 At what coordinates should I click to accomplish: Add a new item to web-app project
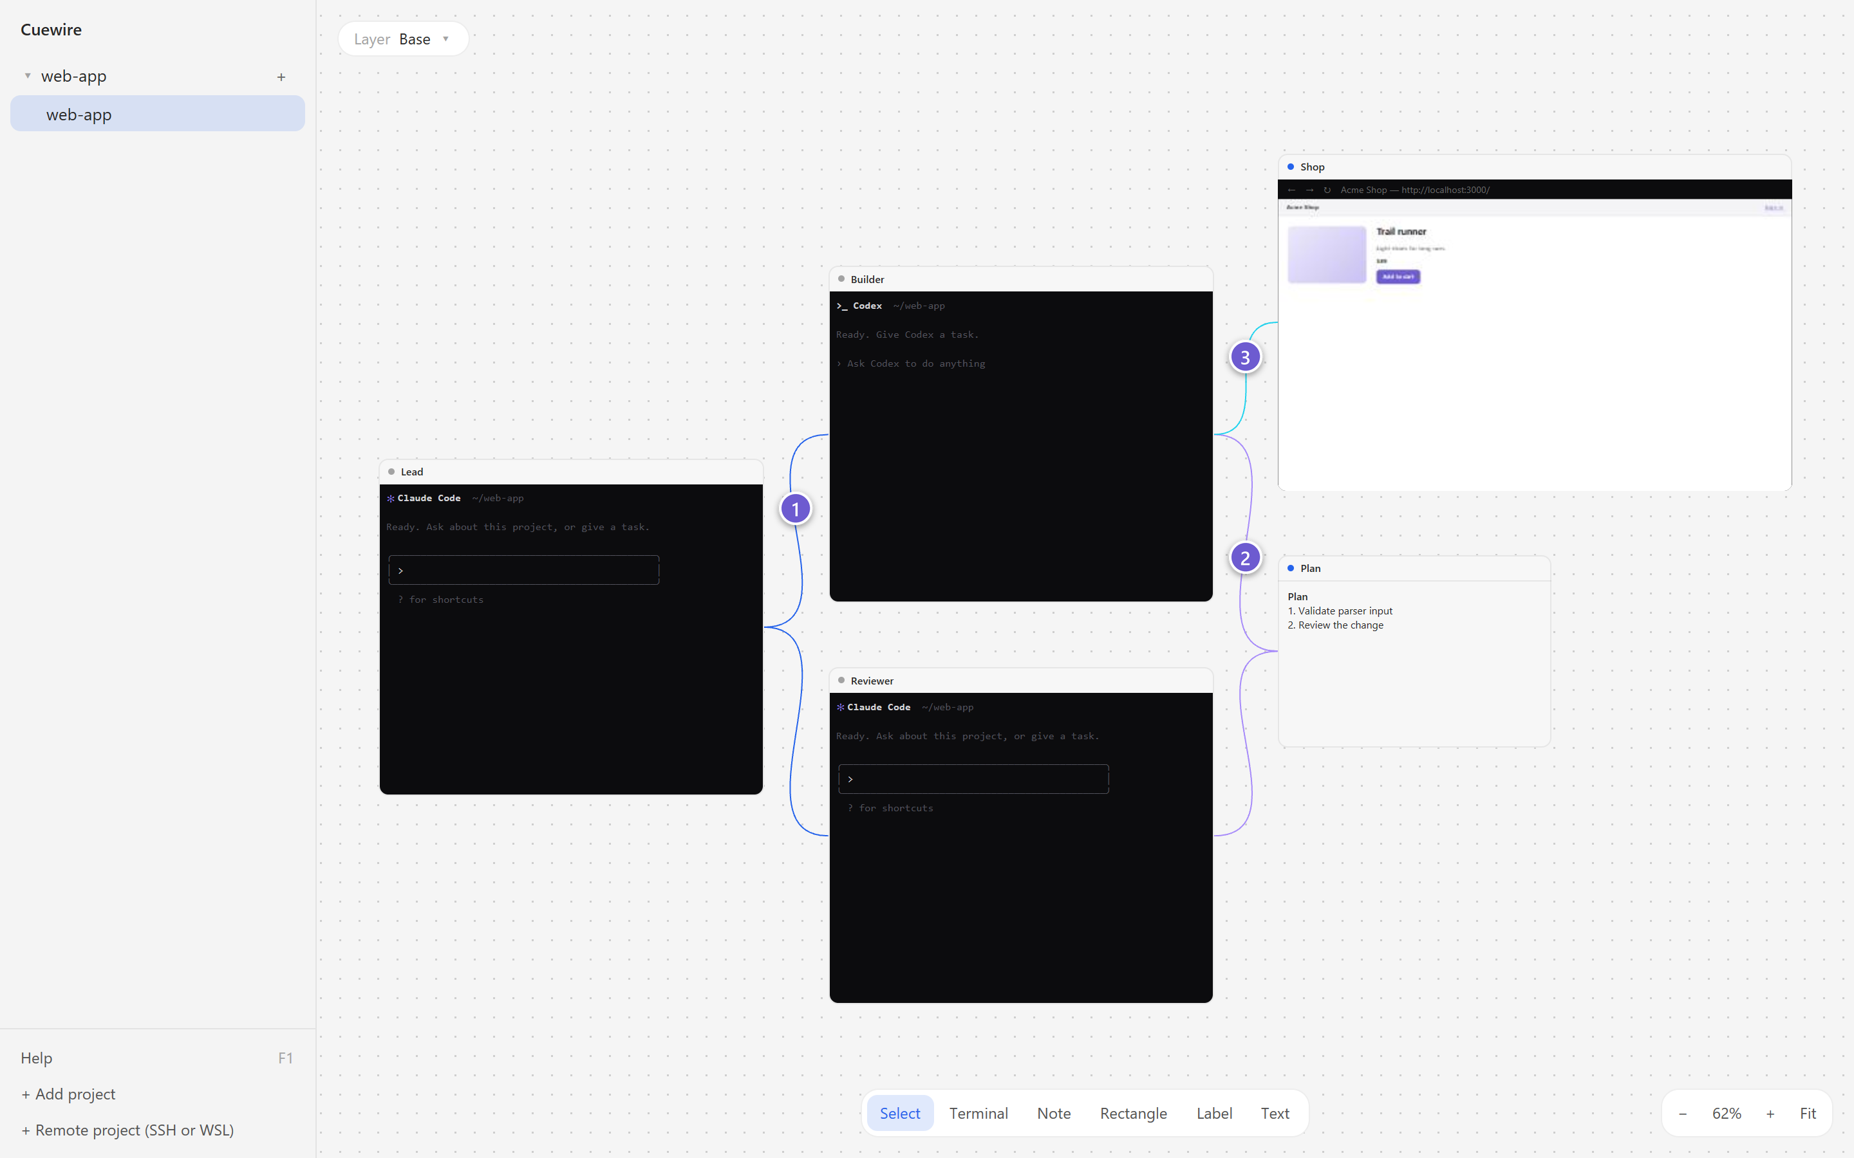(281, 77)
